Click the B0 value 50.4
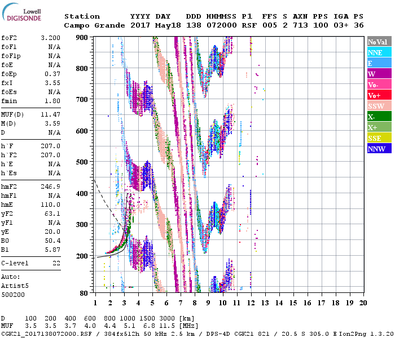395x338 pixels. (52, 241)
